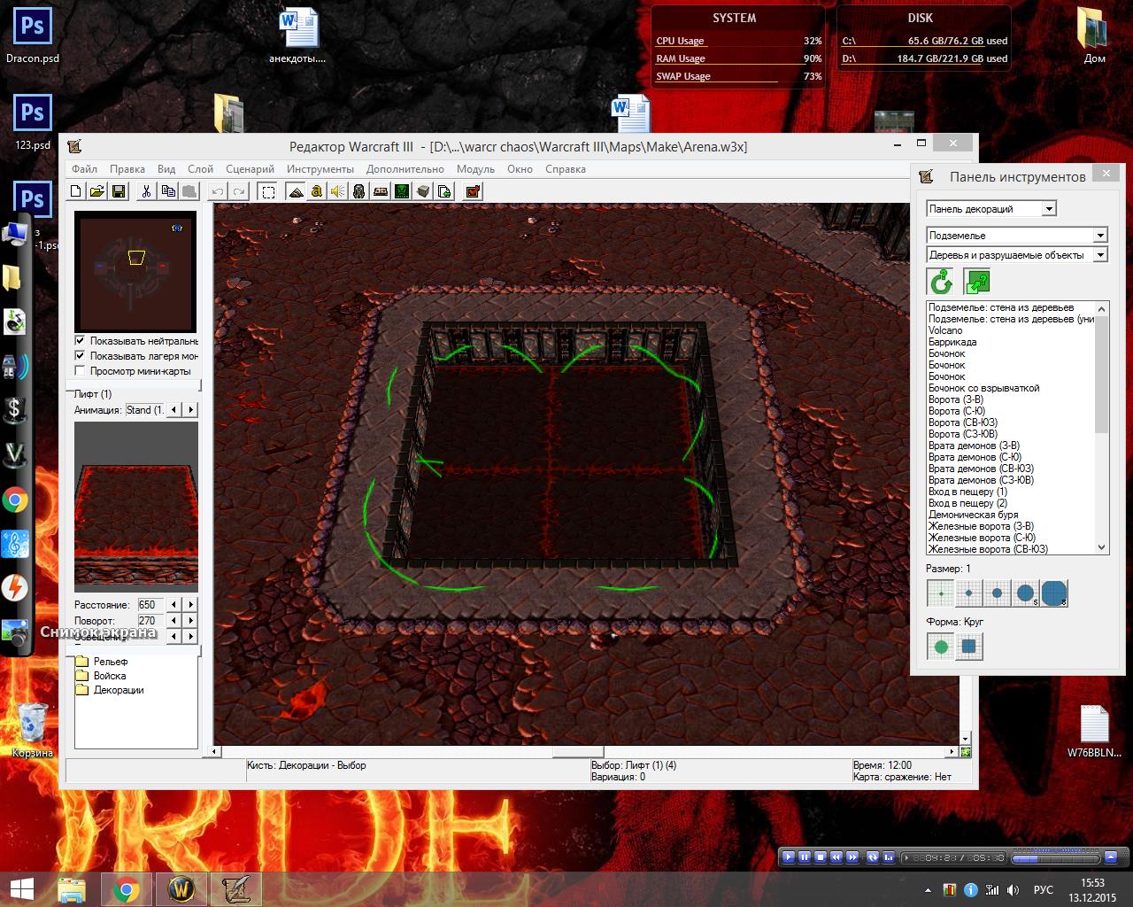The width and height of the screenshot is (1133, 907).
Task: Open the Справка menu
Action: pos(566,169)
